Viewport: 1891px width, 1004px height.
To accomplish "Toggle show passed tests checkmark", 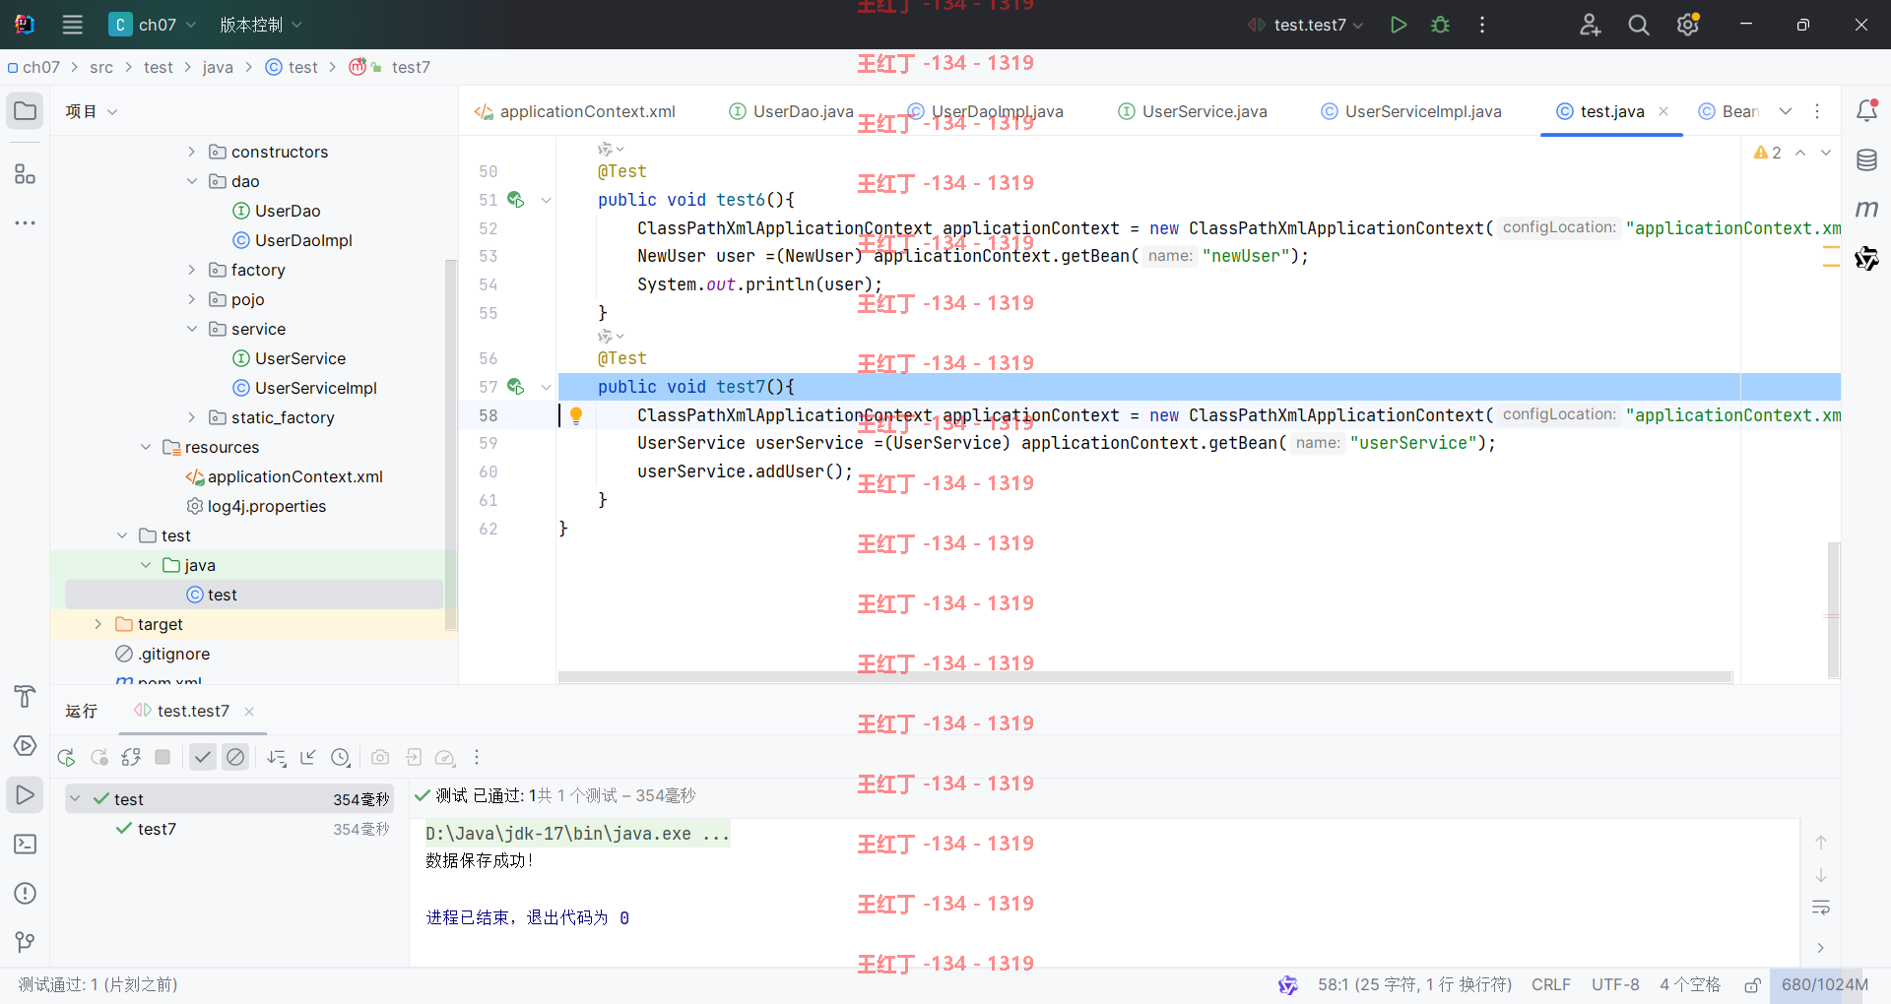I will tap(203, 757).
